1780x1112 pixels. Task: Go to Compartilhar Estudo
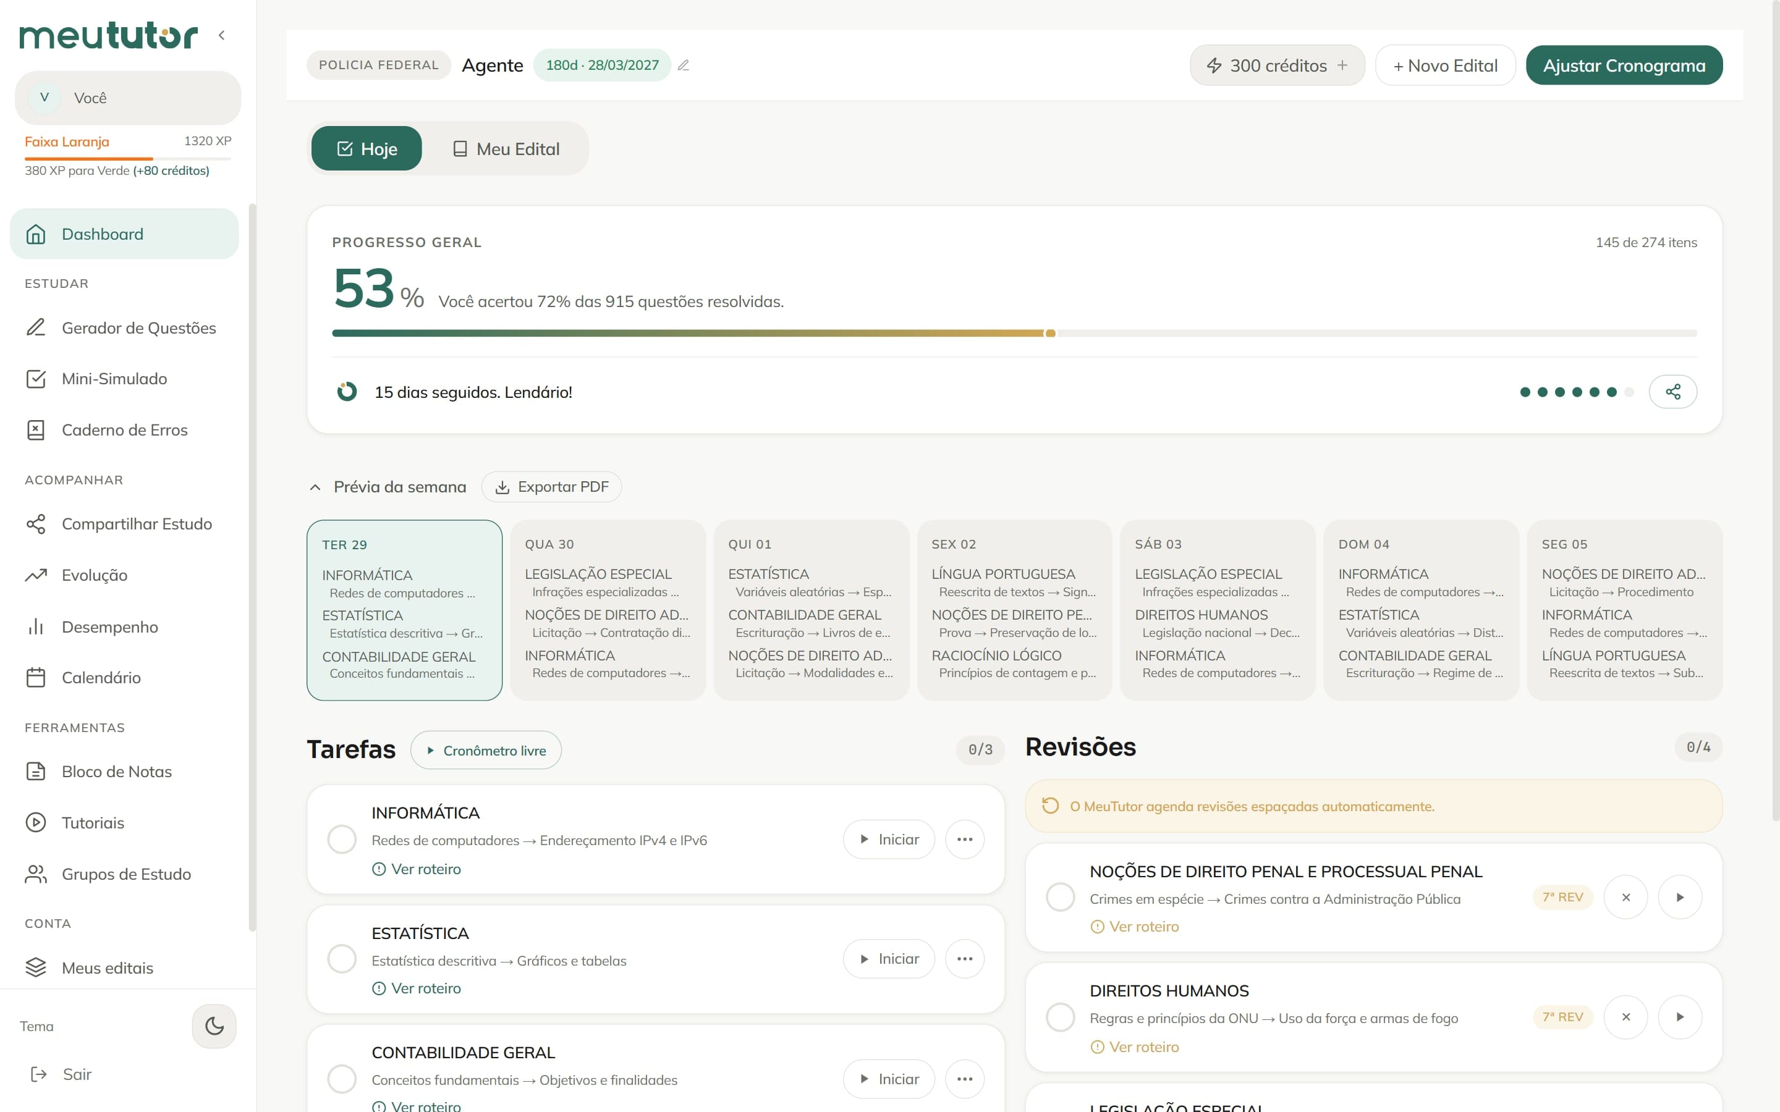(124, 524)
